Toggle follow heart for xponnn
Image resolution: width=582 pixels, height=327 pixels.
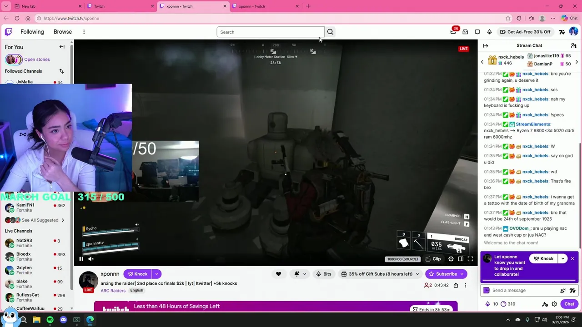pos(278,274)
